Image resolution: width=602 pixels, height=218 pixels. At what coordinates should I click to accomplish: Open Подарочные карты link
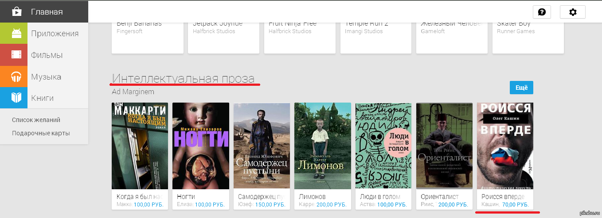[x=41, y=133]
